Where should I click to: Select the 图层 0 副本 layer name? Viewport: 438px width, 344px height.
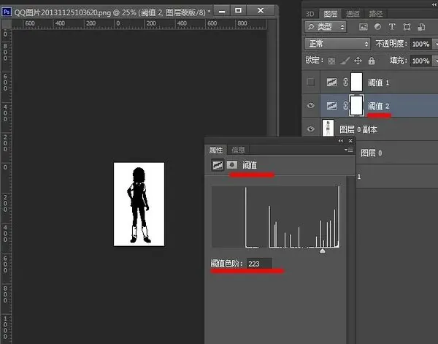(358, 129)
